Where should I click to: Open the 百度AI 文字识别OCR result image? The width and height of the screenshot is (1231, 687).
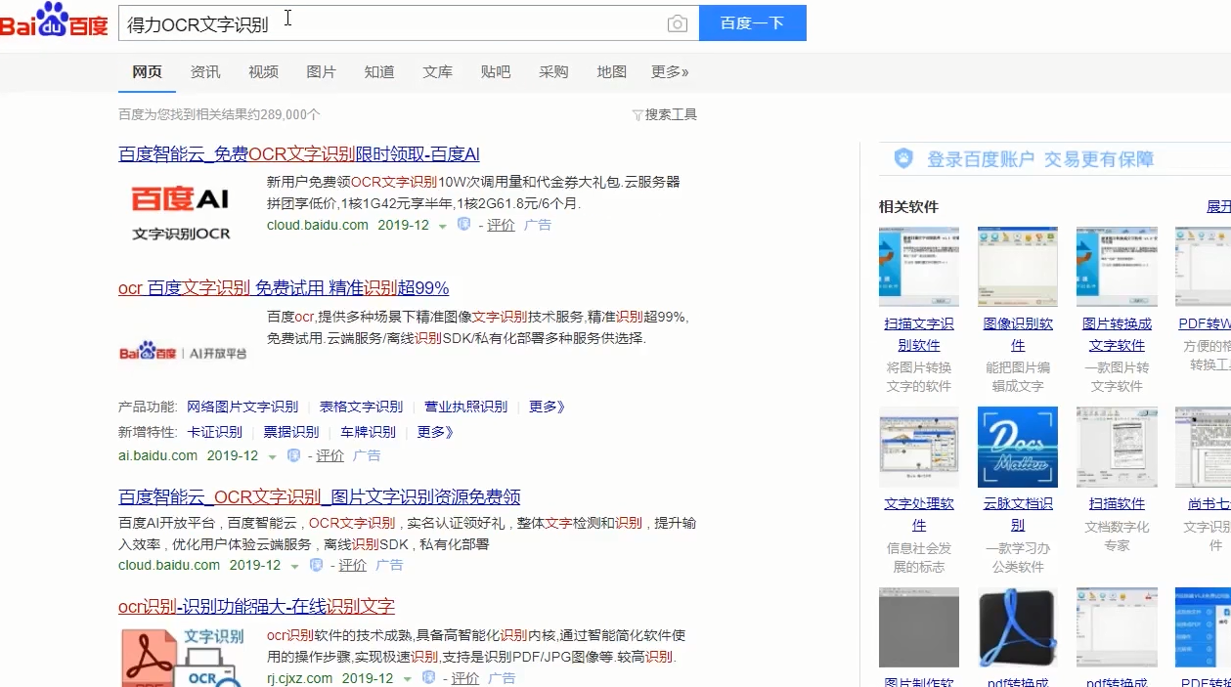tap(181, 211)
